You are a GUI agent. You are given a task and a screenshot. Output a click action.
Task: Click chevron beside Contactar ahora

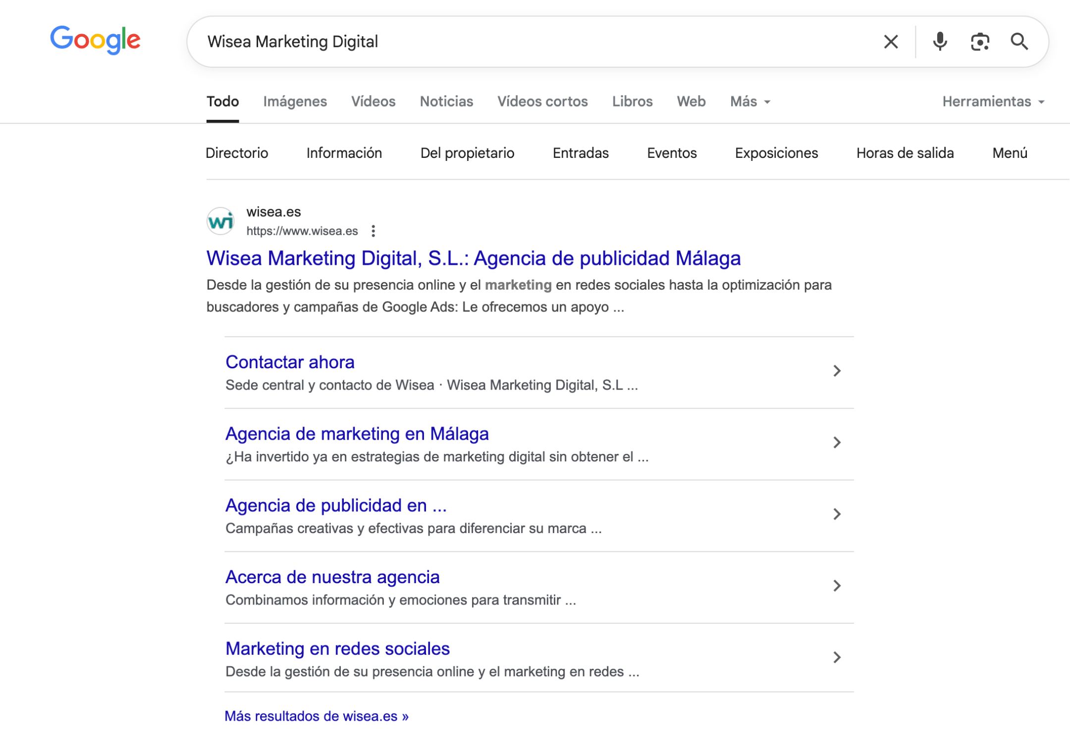point(837,371)
